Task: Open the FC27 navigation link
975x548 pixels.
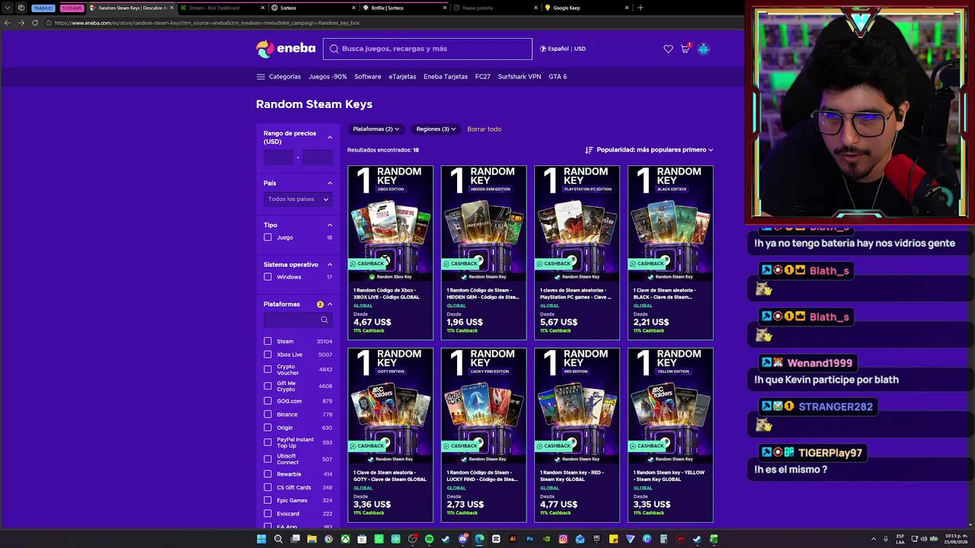Action: [x=483, y=77]
